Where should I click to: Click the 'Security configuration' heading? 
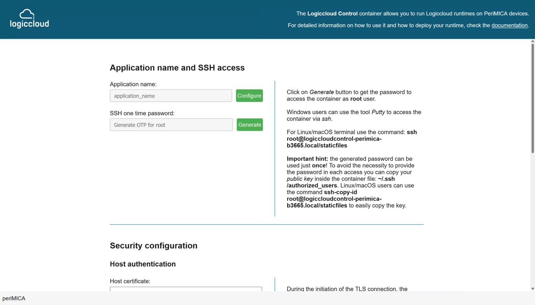pyautogui.click(x=153, y=246)
